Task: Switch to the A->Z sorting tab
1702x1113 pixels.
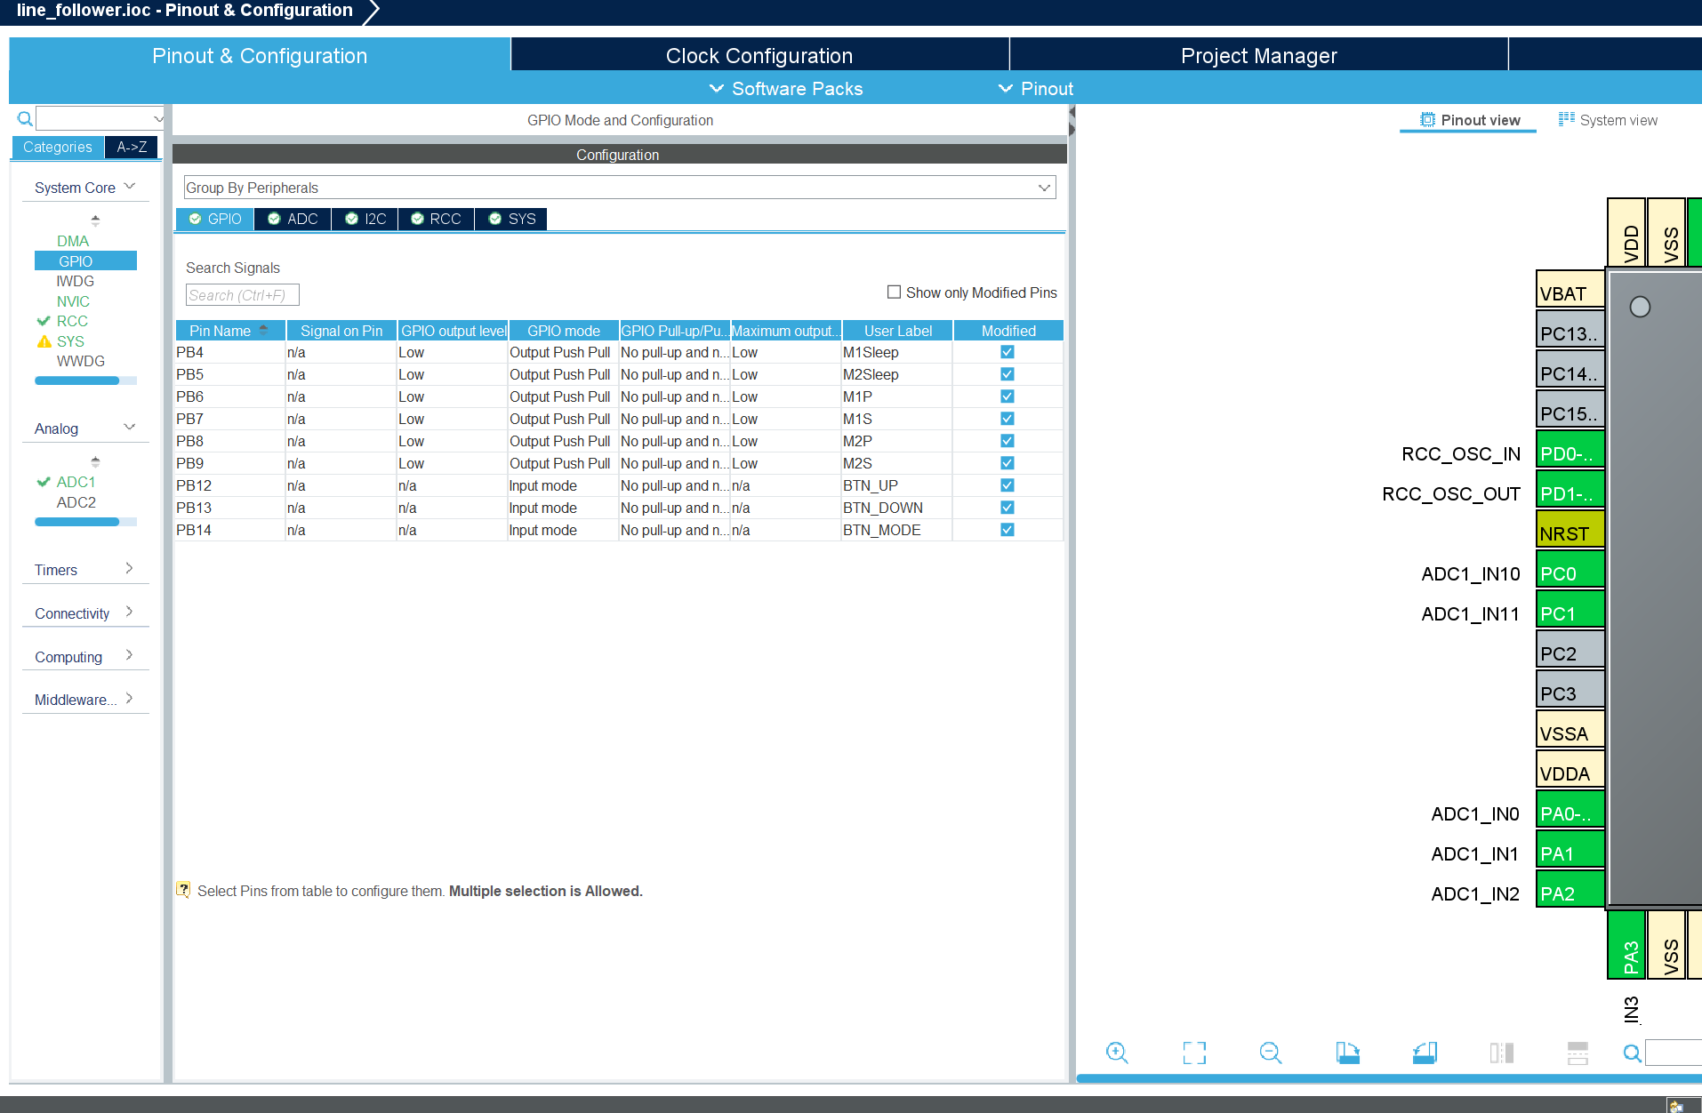Action: coord(132,147)
